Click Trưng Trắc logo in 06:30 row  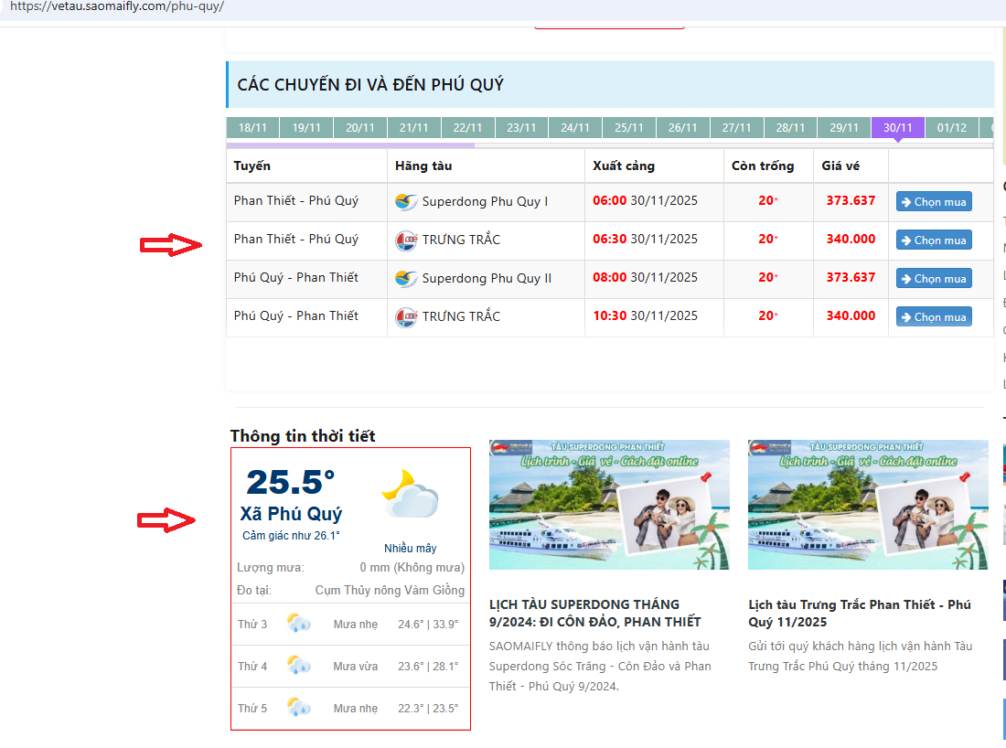(406, 240)
